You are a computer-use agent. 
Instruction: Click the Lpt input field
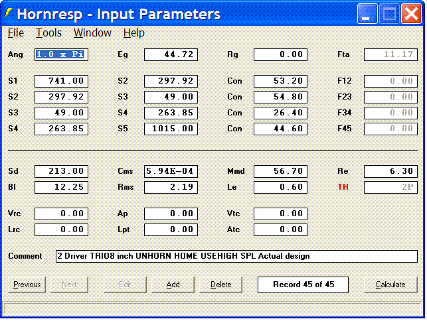(x=171, y=229)
